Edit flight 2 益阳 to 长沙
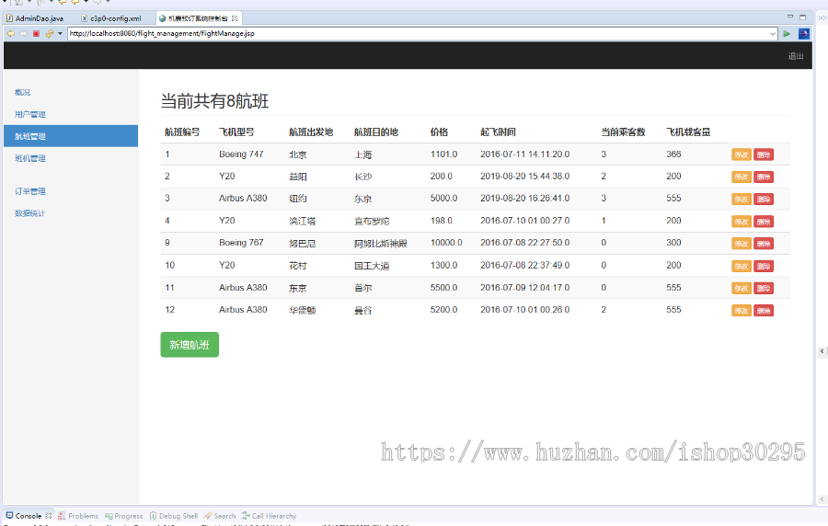This screenshot has height=526, width=828. 742,177
